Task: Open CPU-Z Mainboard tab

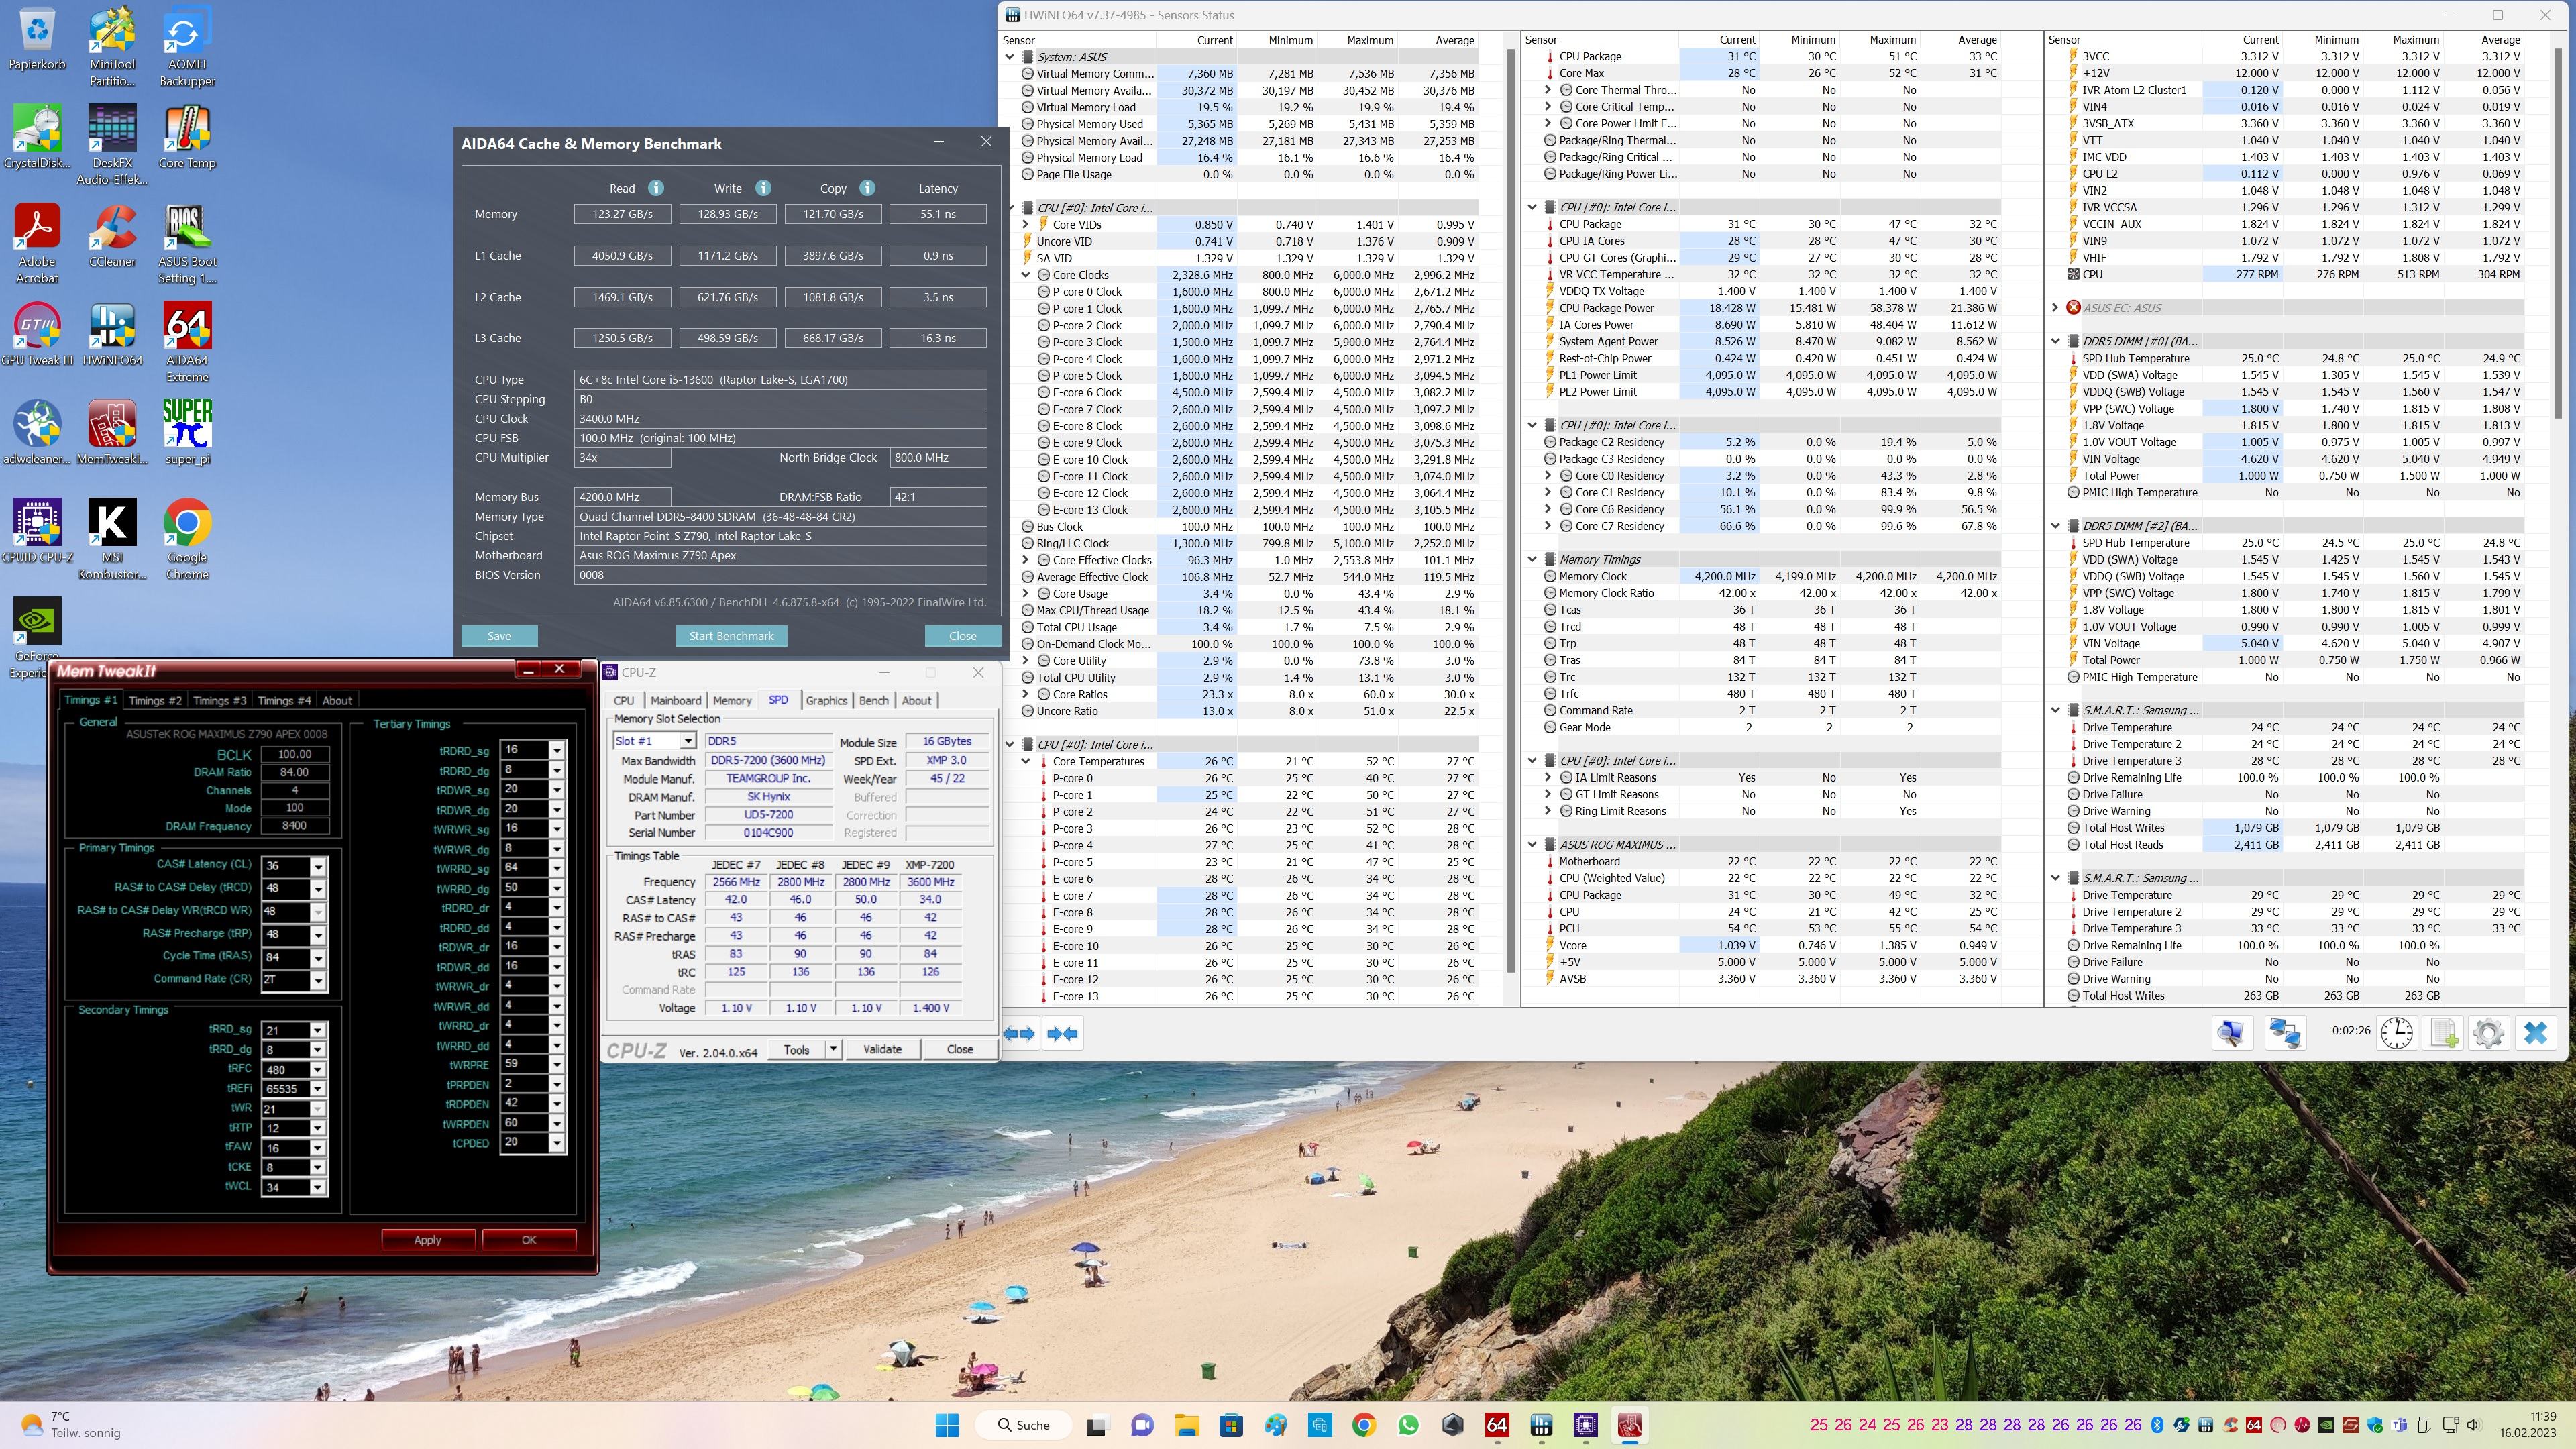Action: [x=676, y=701]
